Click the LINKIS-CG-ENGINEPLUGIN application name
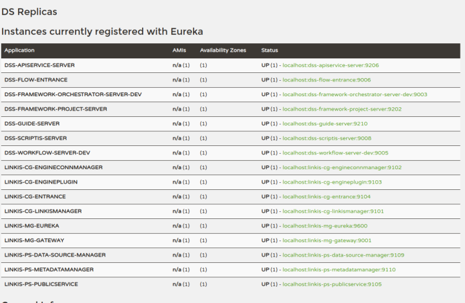Viewport: 465px width, 303px height. 41,182
